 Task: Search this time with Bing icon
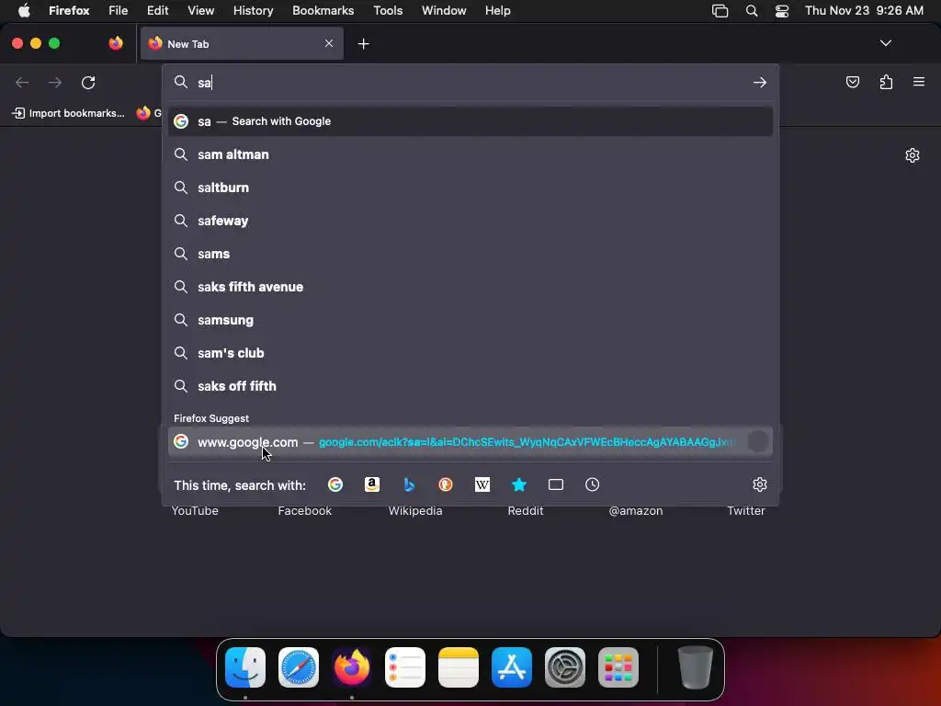tap(409, 484)
